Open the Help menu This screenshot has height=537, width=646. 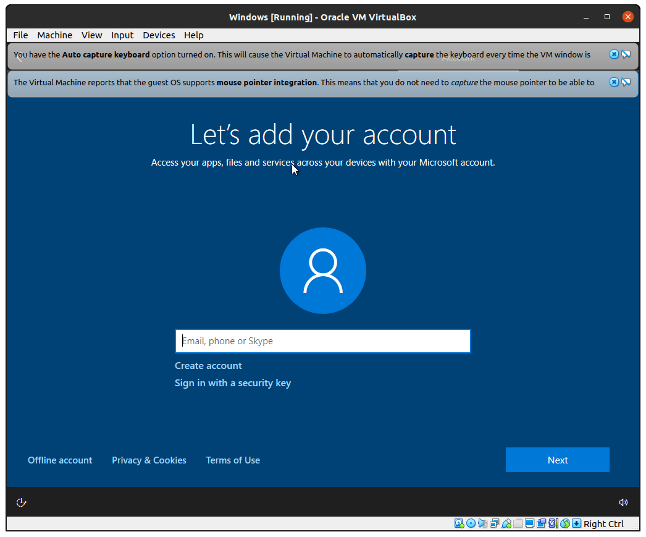194,35
